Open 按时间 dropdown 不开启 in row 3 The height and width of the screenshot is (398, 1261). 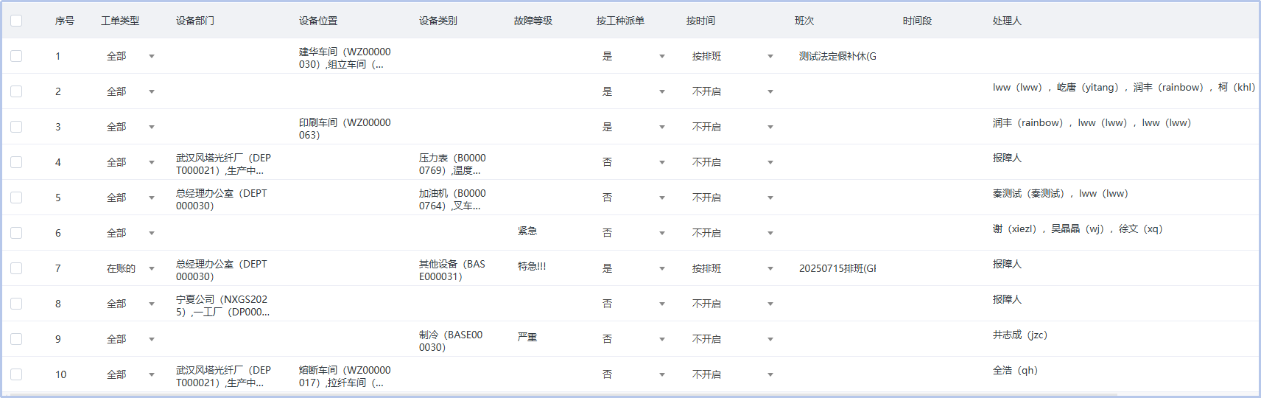[x=733, y=127]
